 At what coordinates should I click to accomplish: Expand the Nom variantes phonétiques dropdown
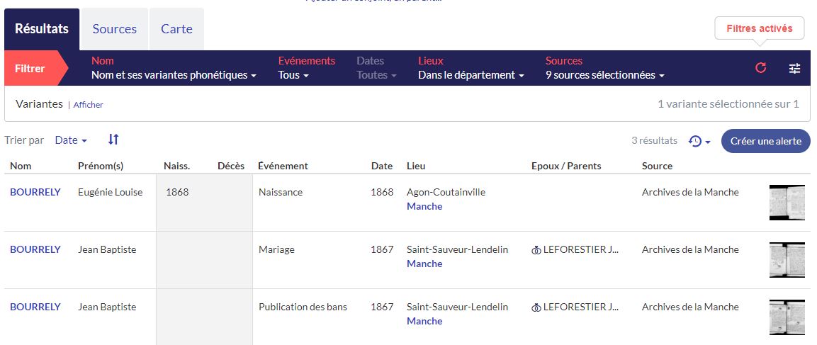pos(174,75)
